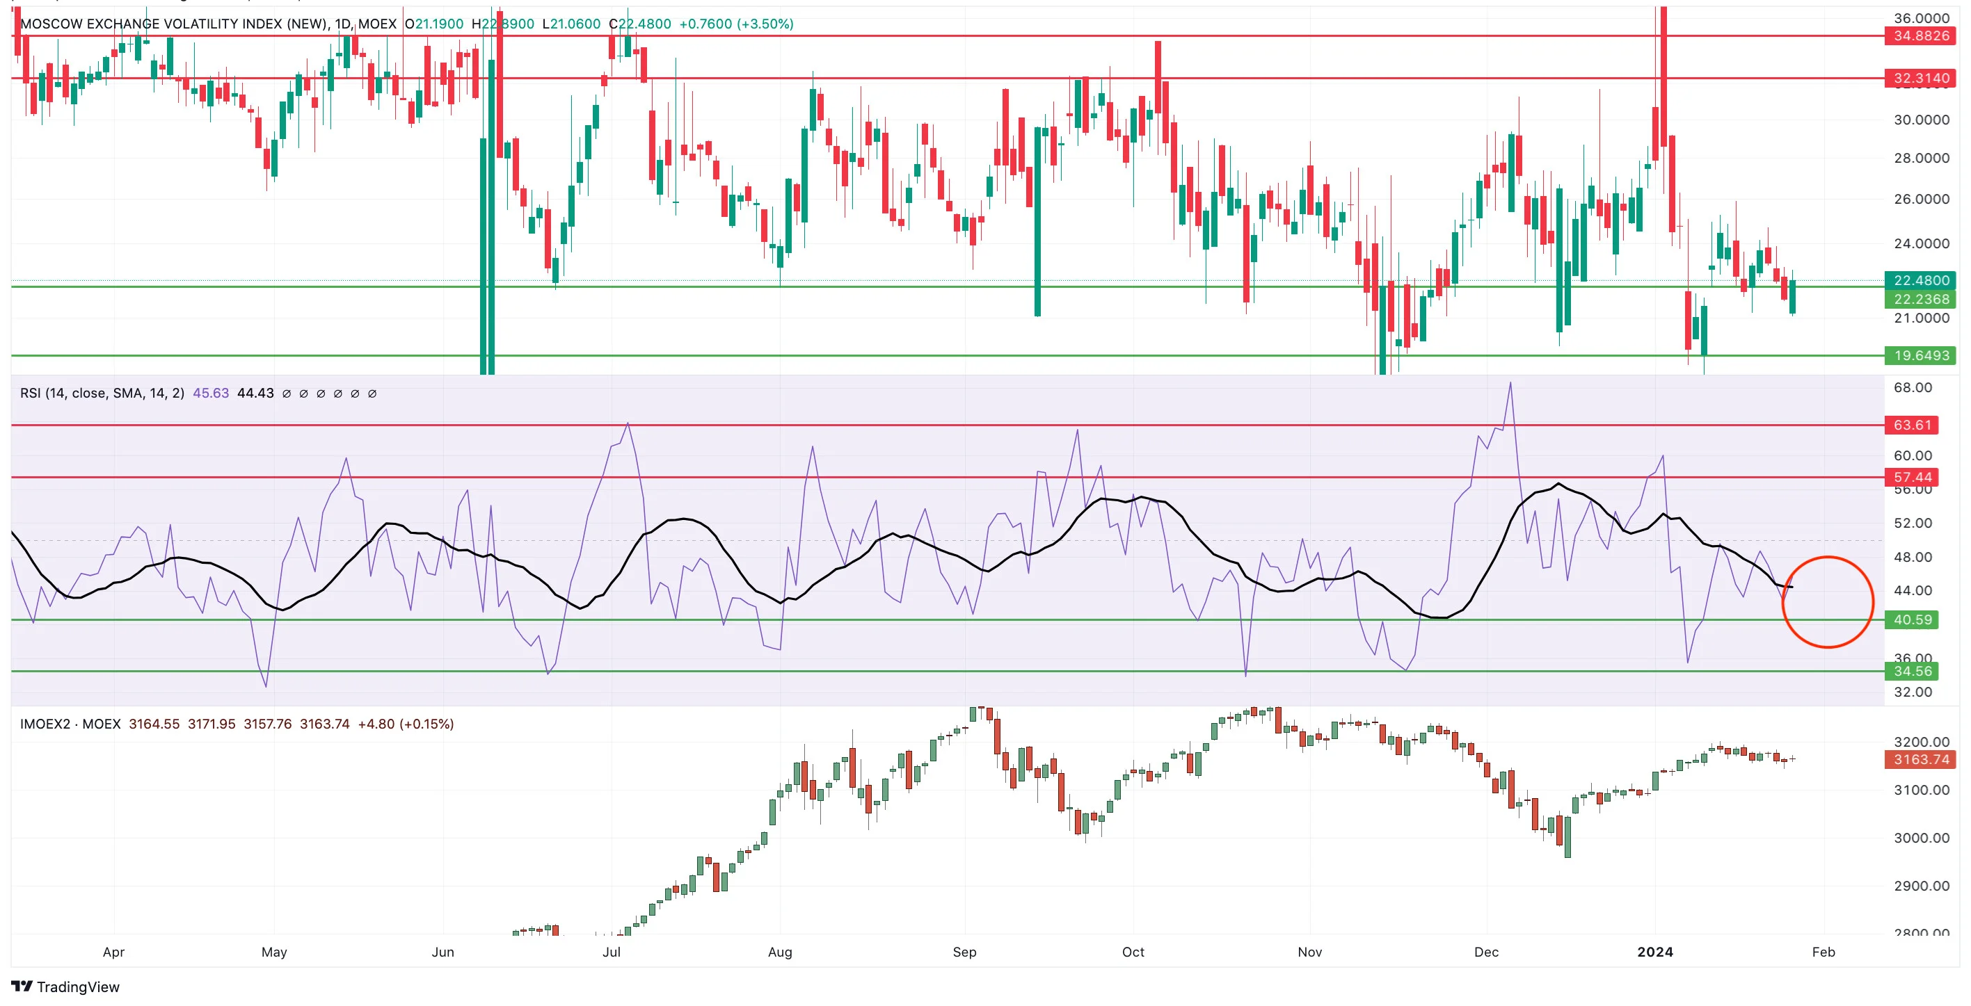Click the Feb label on time axis
Viewport: 1971px width, 1006px height.
[1824, 952]
